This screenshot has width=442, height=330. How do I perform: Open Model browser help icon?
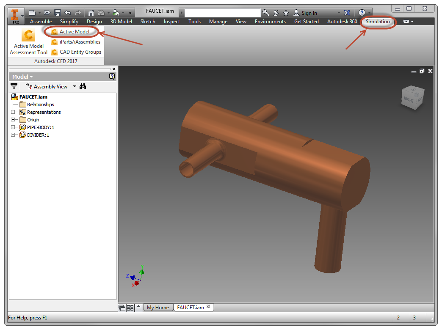pyautogui.click(x=112, y=77)
